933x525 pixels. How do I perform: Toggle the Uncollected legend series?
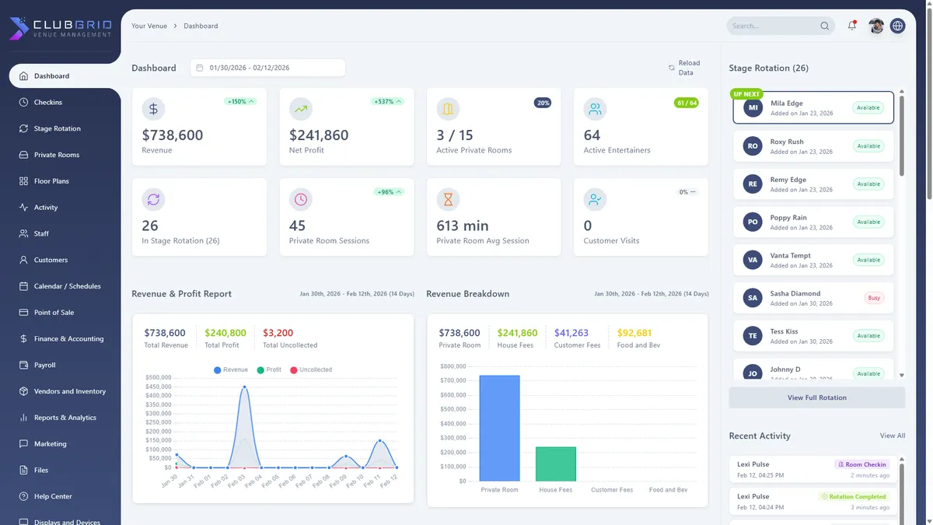click(x=311, y=370)
